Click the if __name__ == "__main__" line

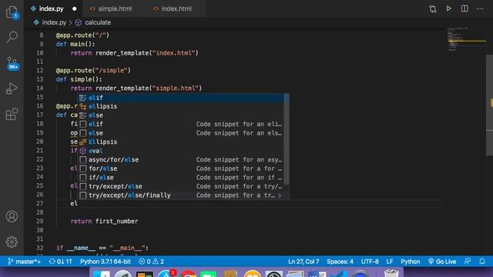pyautogui.click(x=102, y=248)
